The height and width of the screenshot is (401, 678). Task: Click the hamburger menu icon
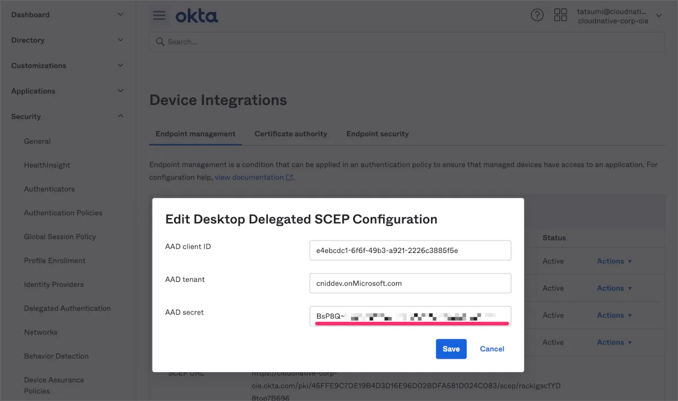(159, 15)
